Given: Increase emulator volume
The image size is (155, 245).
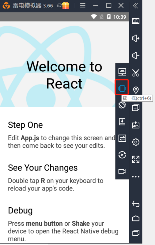Looking at the screenshot, I should pos(136,38).
